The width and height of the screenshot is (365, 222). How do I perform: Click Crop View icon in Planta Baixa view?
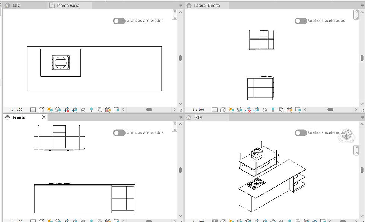(67, 110)
